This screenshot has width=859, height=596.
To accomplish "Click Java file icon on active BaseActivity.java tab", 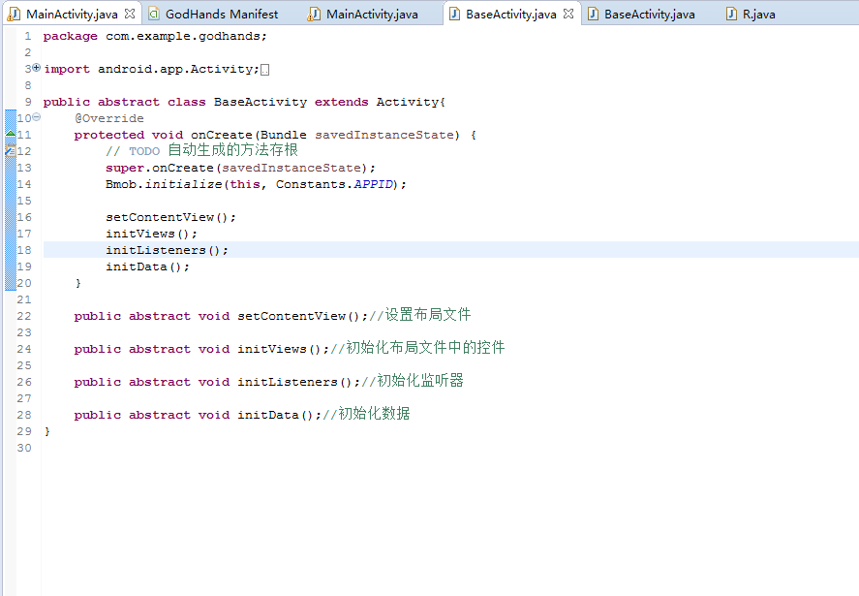I will tap(454, 15).
